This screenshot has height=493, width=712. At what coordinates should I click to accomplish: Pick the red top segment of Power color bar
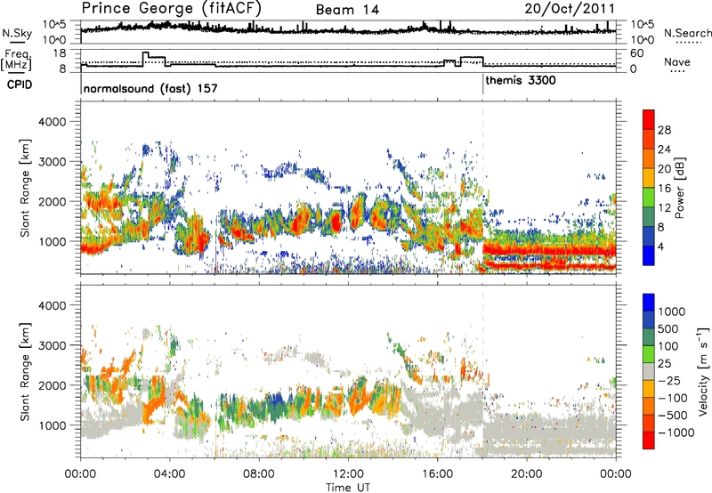click(x=649, y=120)
